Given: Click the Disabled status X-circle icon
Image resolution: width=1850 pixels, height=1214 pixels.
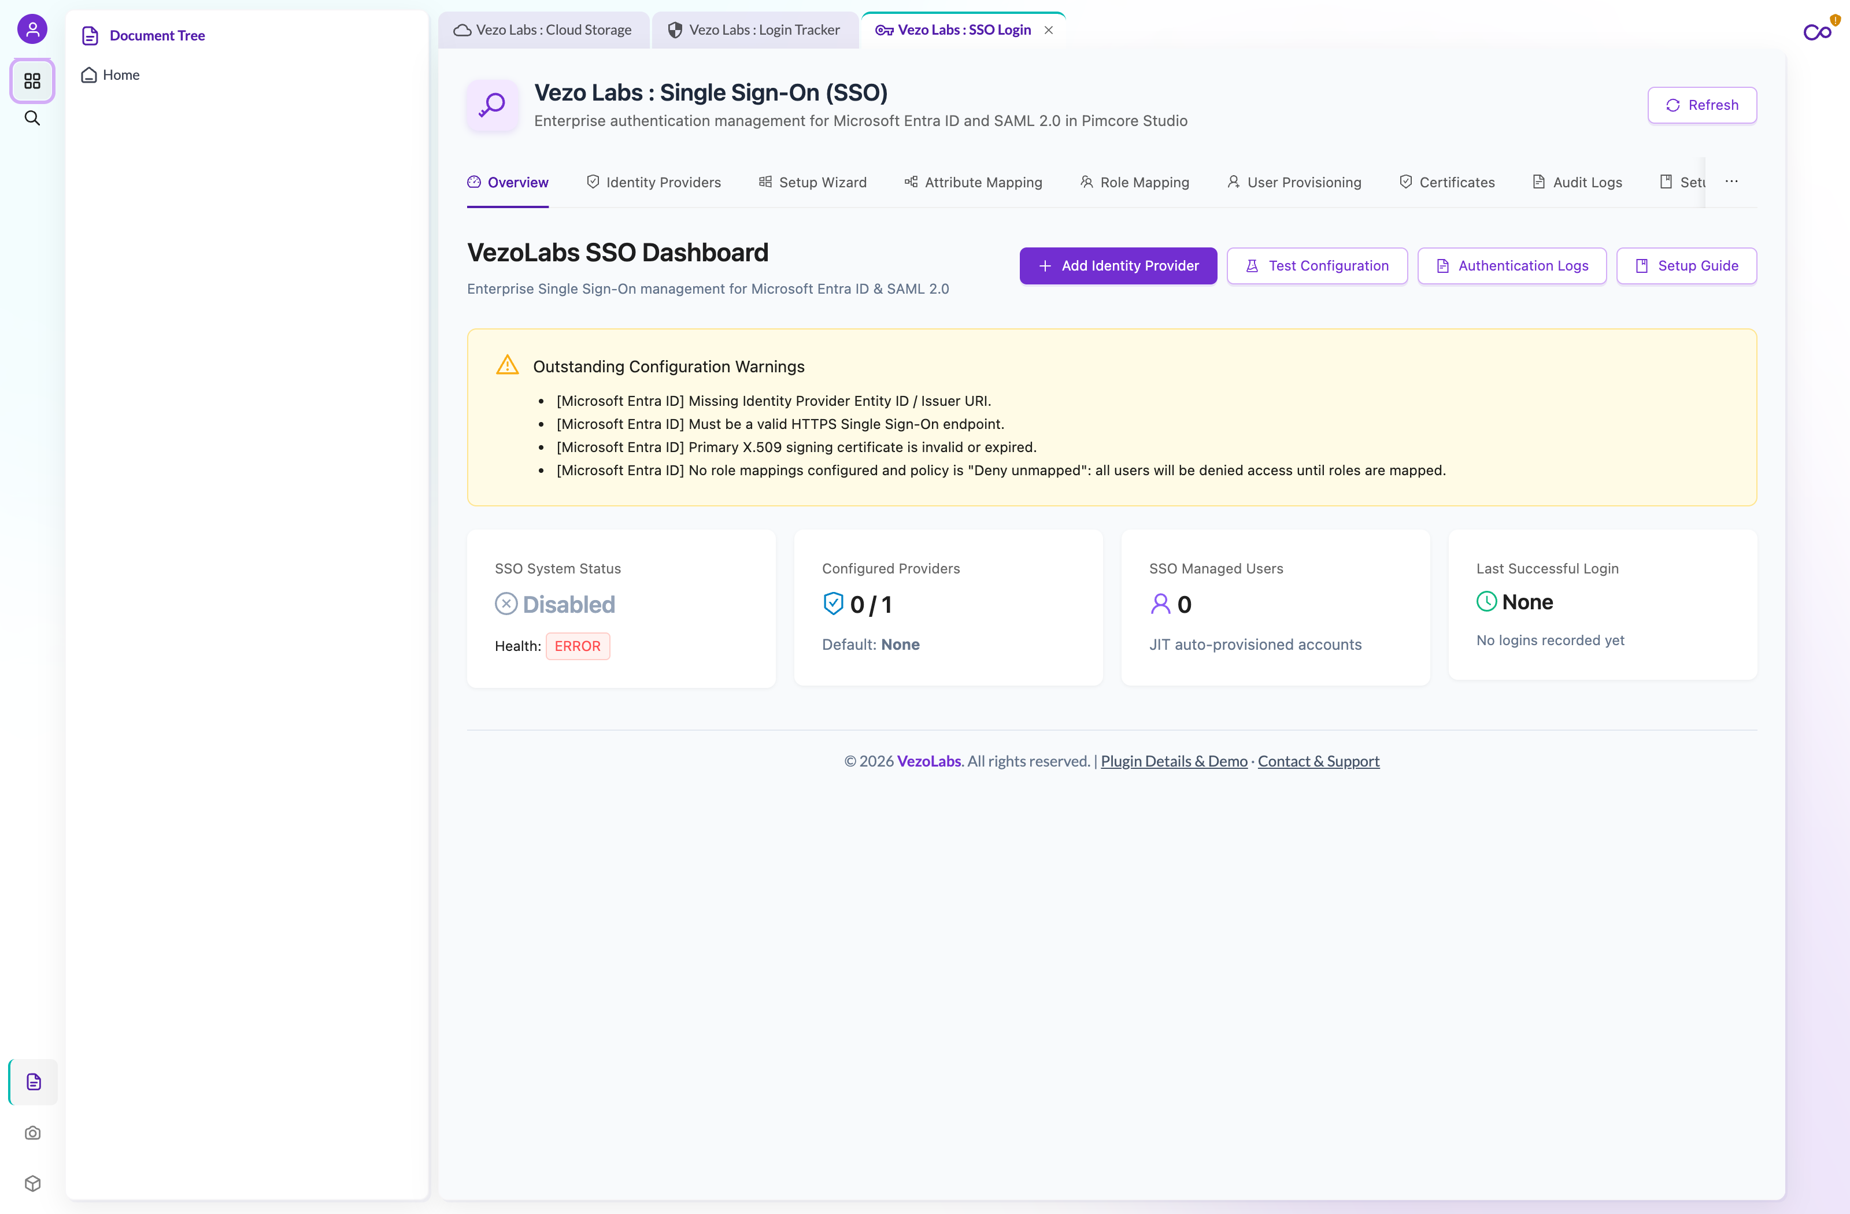Looking at the screenshot, I should pos(506,604).
